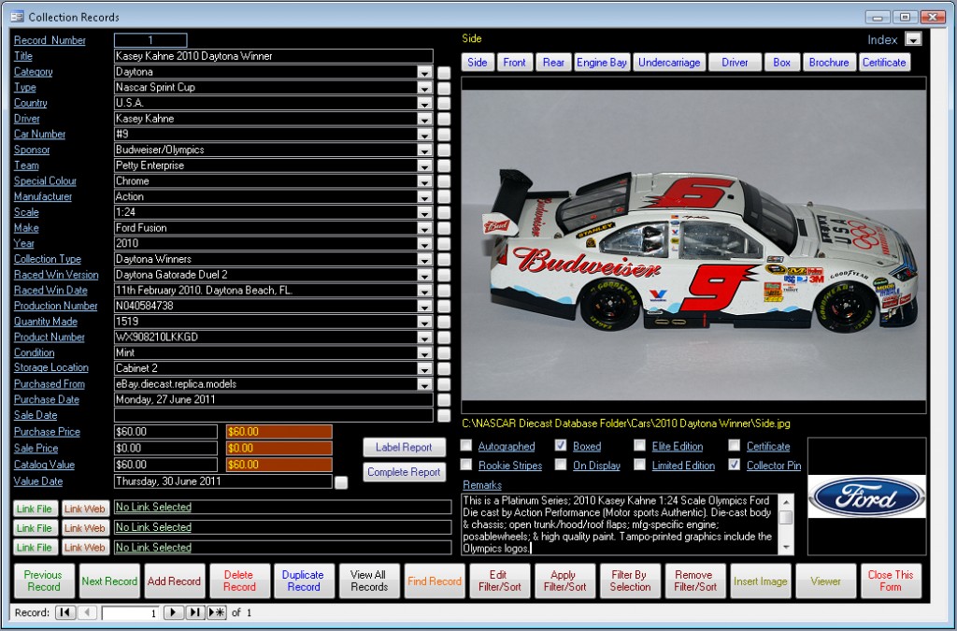Viewport: 957px width, 631px height.
Task: Click the Ford logo image
Action: click(866, 496)
